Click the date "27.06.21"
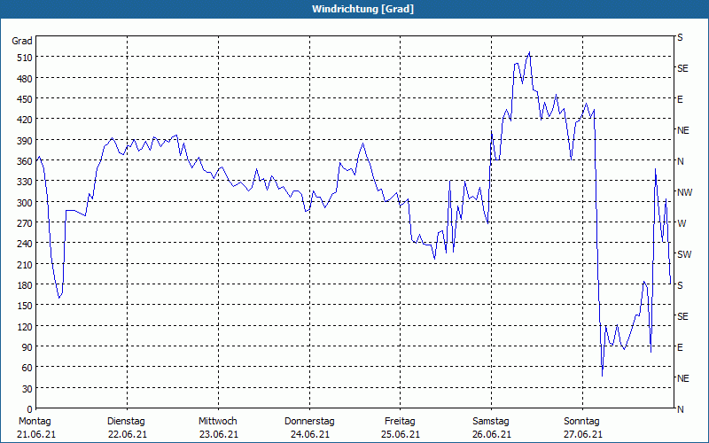The image size is (709, 443). point(583,434)
